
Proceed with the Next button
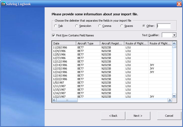coord(138,116)
